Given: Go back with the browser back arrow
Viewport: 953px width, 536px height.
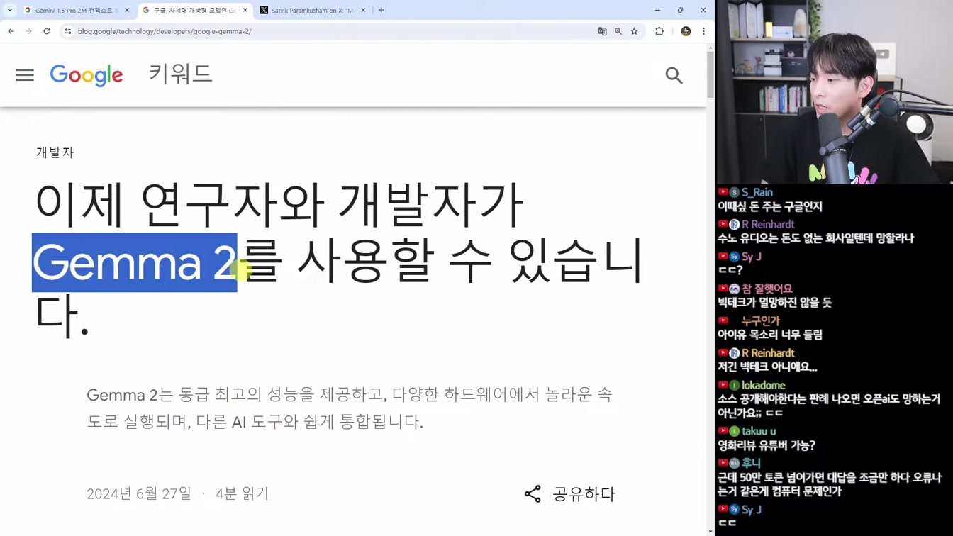Looking at the screenshot, I should (11, 31).
